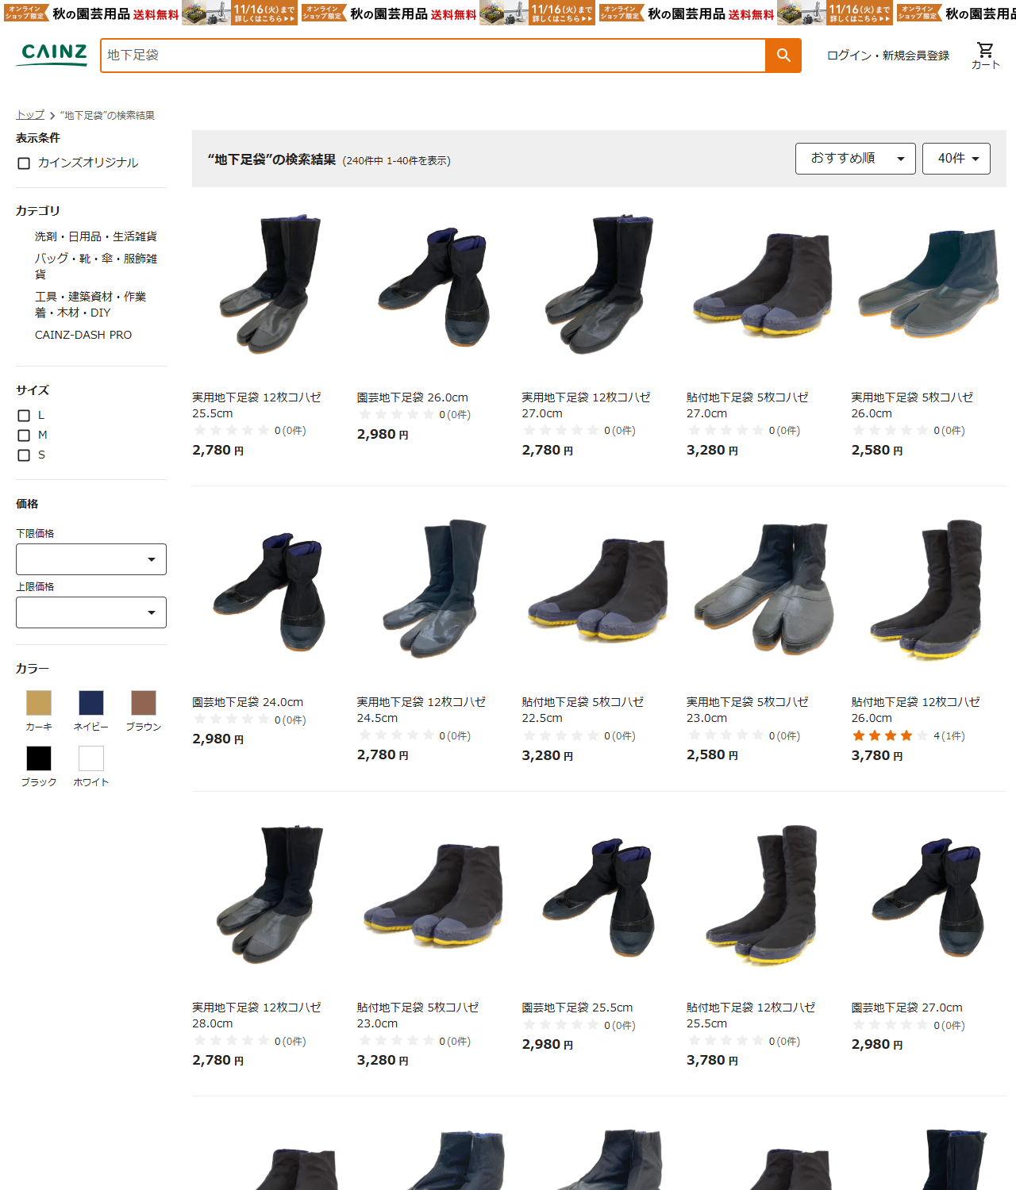Open image of 実用地下足袋 12枚コハゼ 27.0cm

[598, 284]
